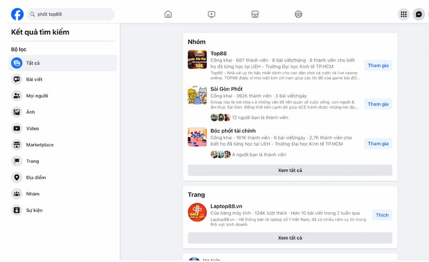Open the Laptop88.vn page logo
The image size is (429, 262).
[197, 213]
